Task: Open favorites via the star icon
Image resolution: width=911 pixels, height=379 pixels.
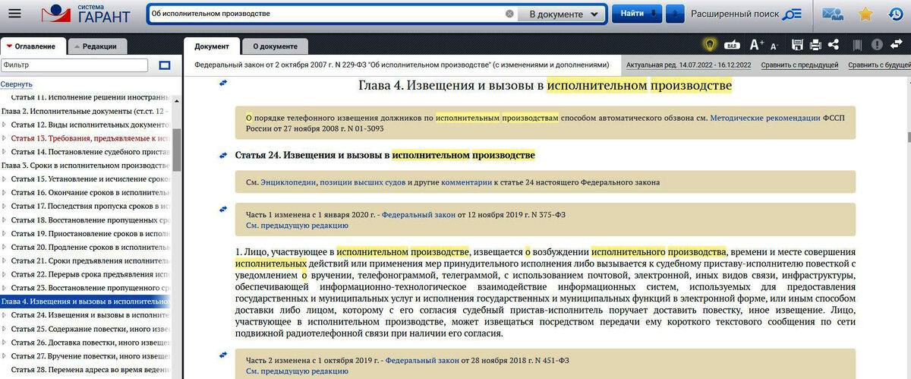Action: [865, 14]
